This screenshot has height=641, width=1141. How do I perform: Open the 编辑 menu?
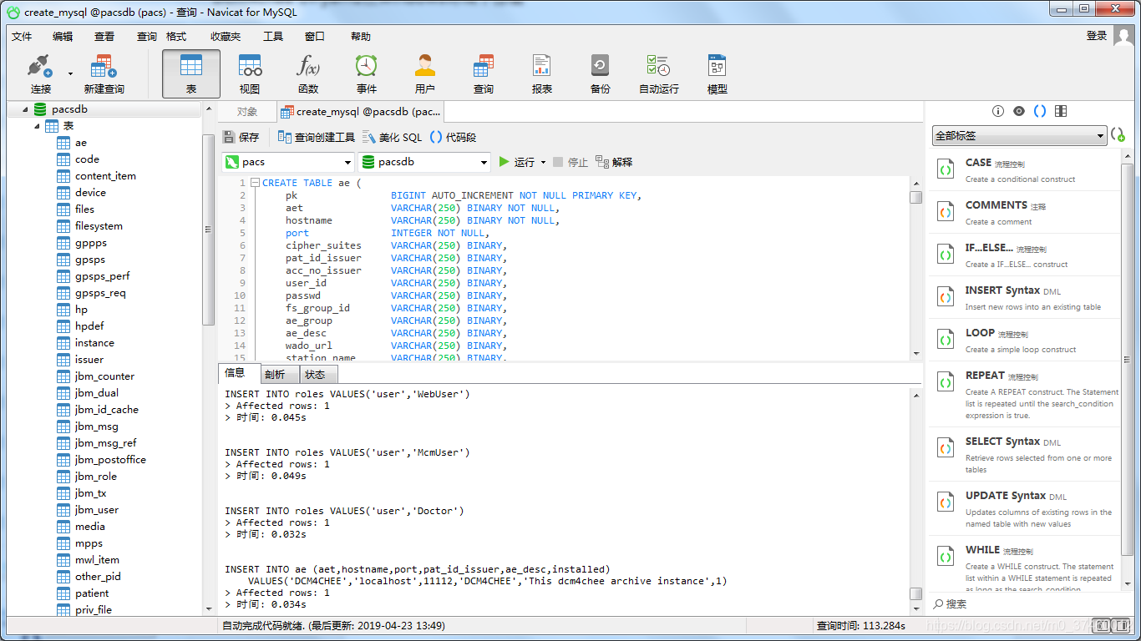pos(63,36)
